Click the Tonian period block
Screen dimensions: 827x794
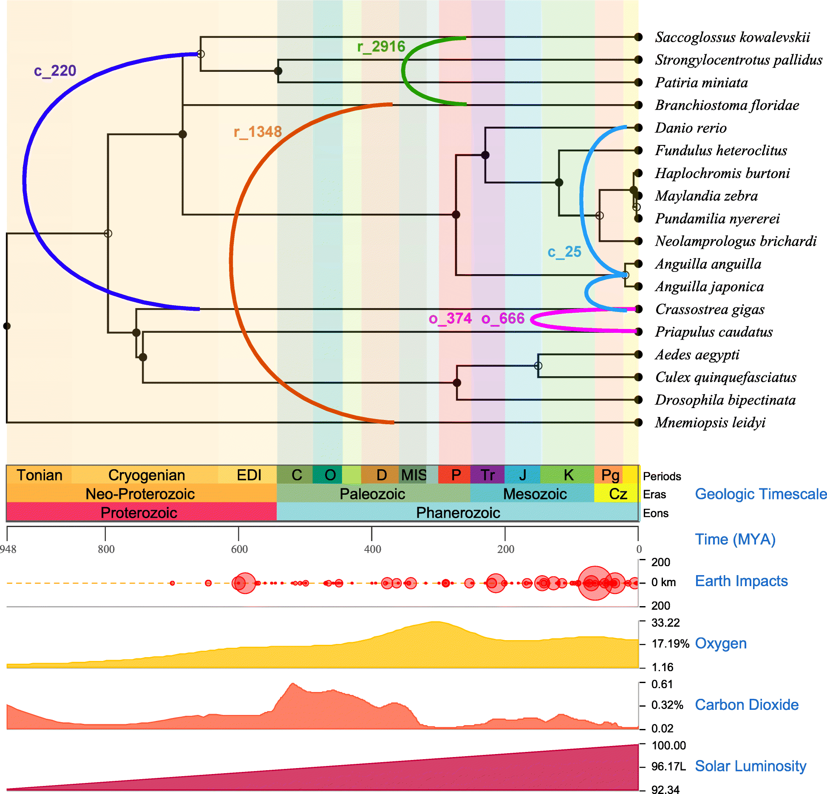pos(39,475)
